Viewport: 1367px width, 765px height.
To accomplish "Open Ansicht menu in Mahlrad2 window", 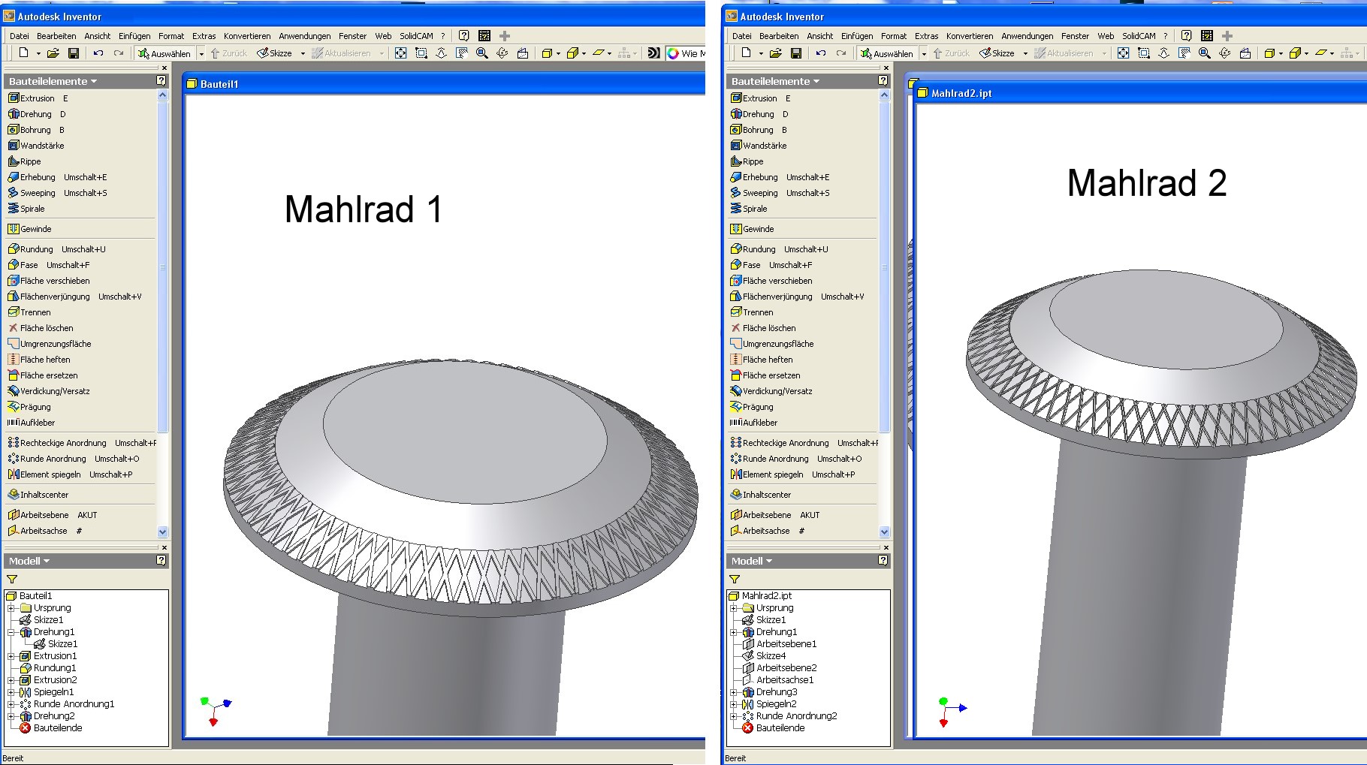I will 820,36.
